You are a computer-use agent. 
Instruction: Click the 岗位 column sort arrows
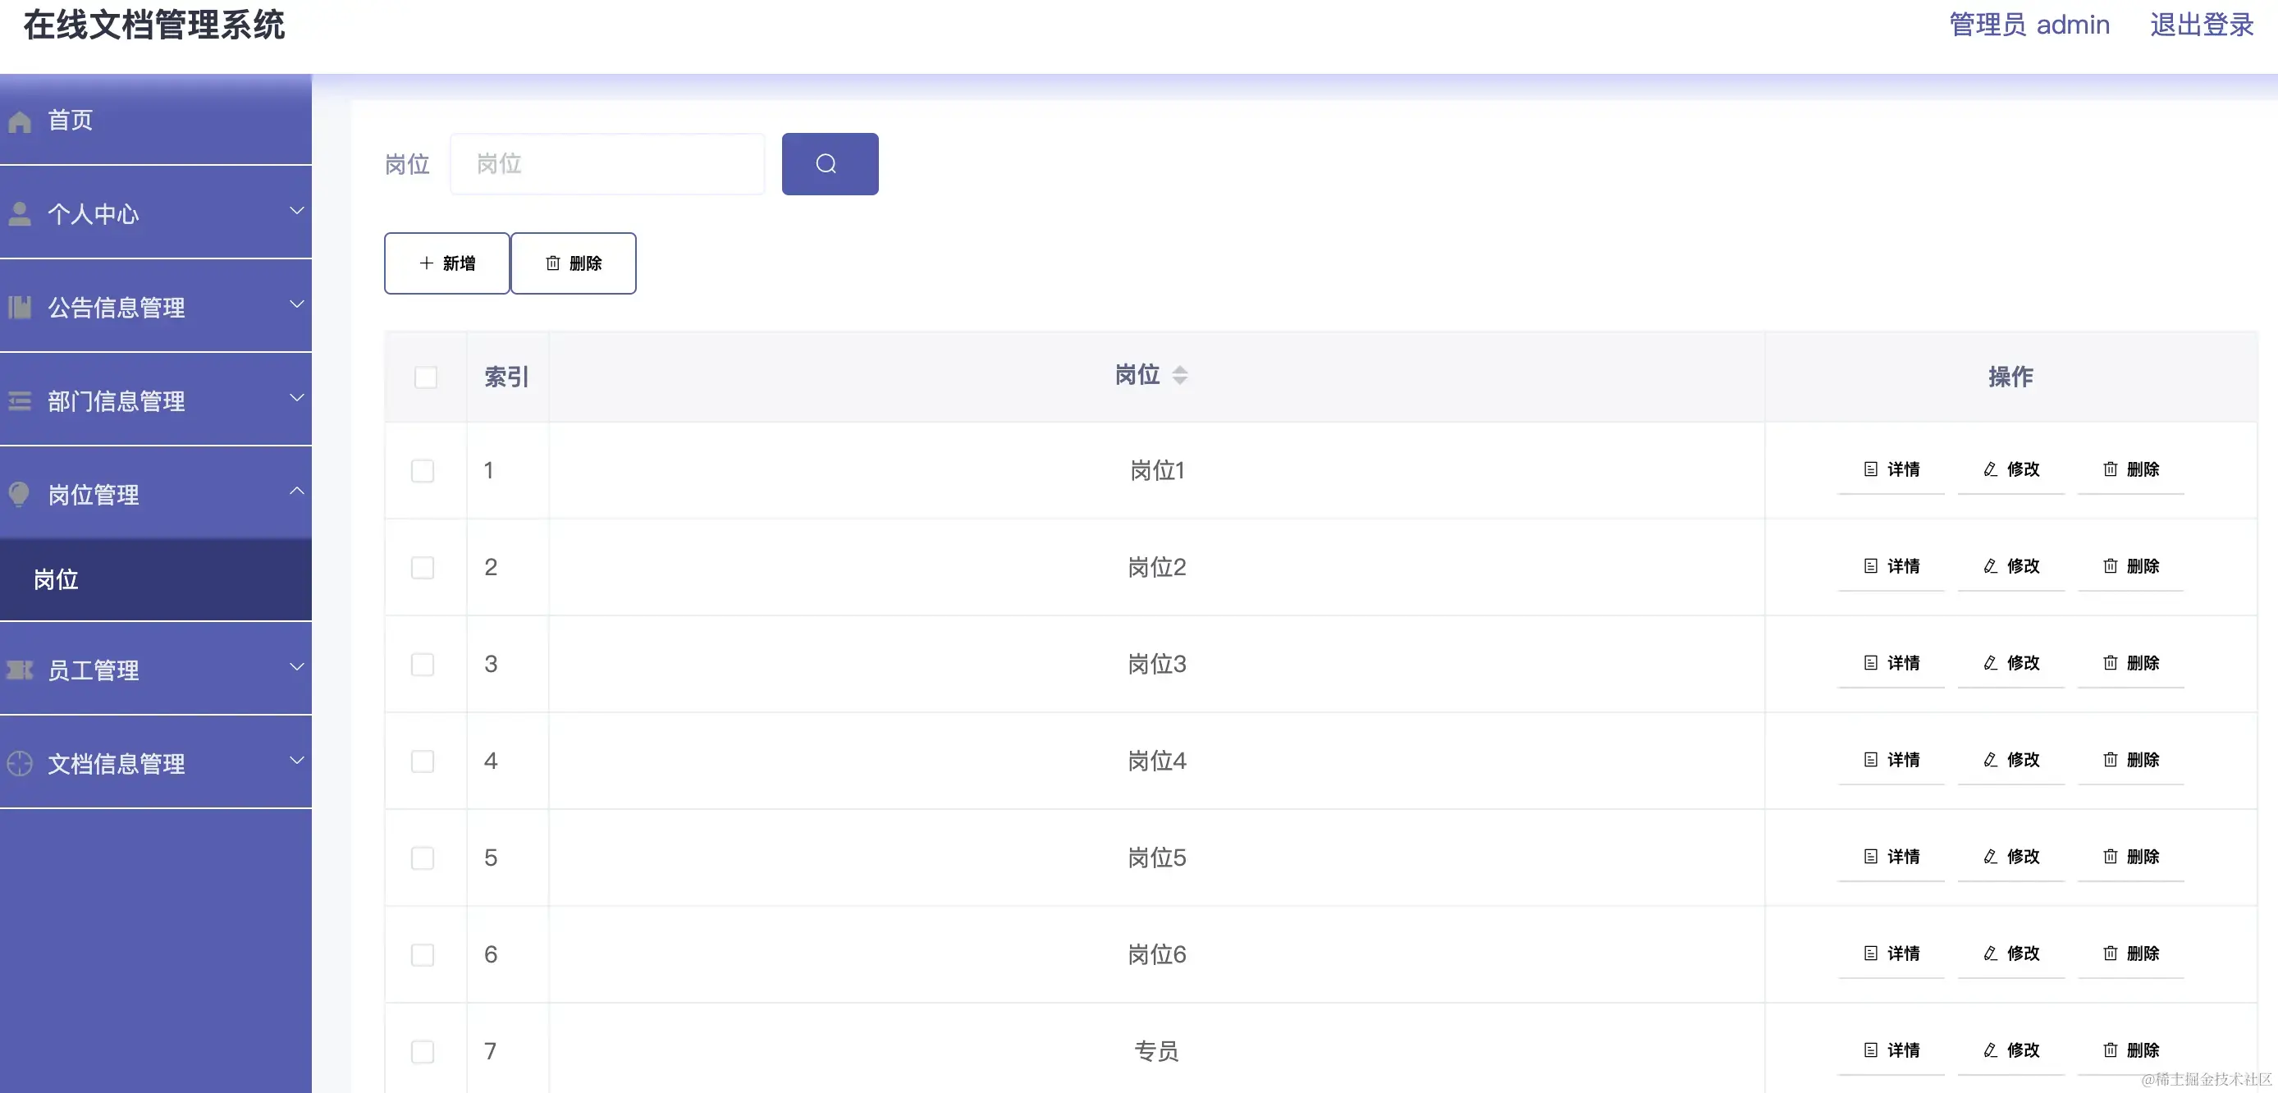point(1182,374)
